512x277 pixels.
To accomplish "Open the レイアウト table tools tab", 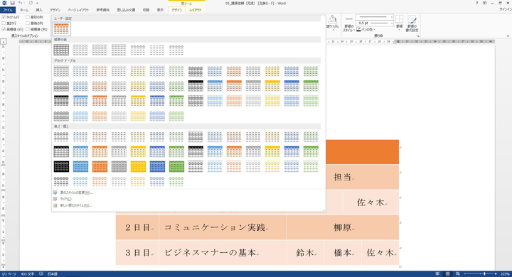I will tap(196, 10).
